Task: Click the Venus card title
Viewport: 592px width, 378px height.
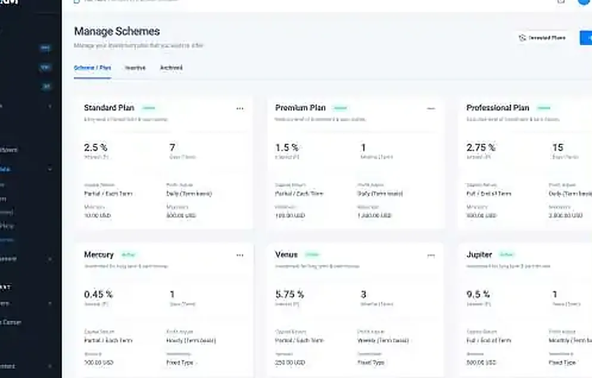Action: pyautogui.click(x=286, y=255)
